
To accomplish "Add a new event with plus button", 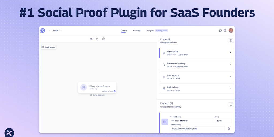I will click(x=231, y=41).
